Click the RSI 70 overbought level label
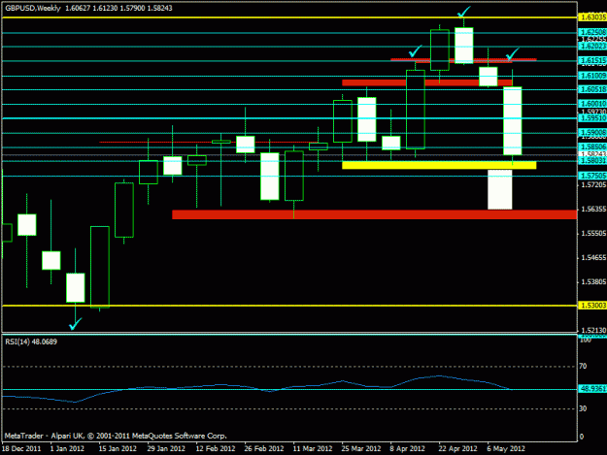 click(583, 366)
